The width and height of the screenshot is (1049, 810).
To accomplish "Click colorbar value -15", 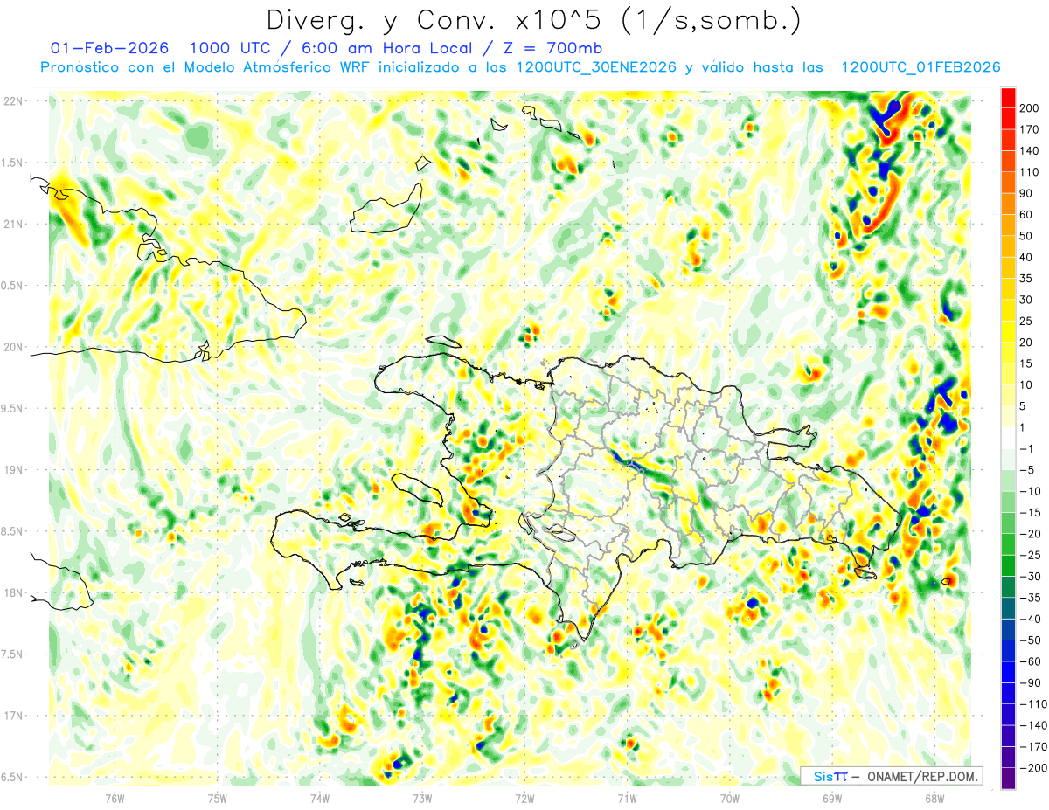I will click(x=1032, y=512).
